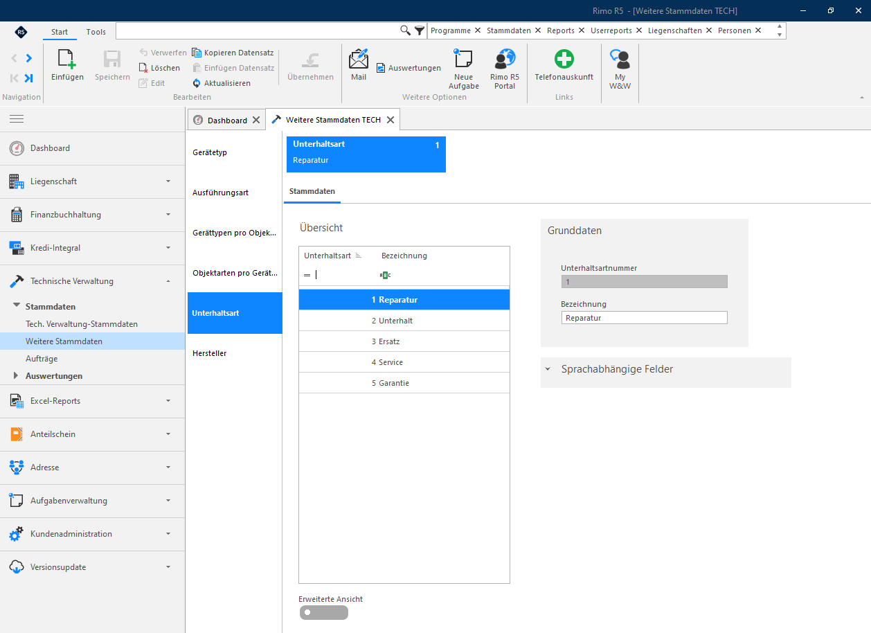The width and height of the screenshot is (871, 633).
Task: Click the search magnifier icon
Action: point(406,30)
